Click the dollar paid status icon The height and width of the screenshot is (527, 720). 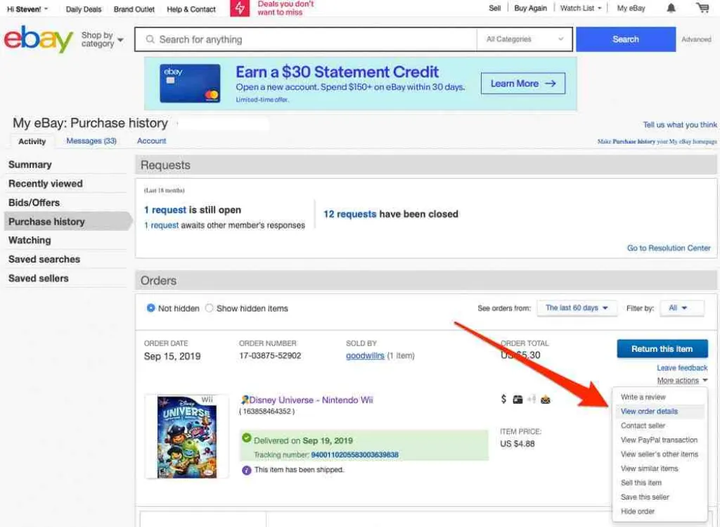tap(503, 399)
